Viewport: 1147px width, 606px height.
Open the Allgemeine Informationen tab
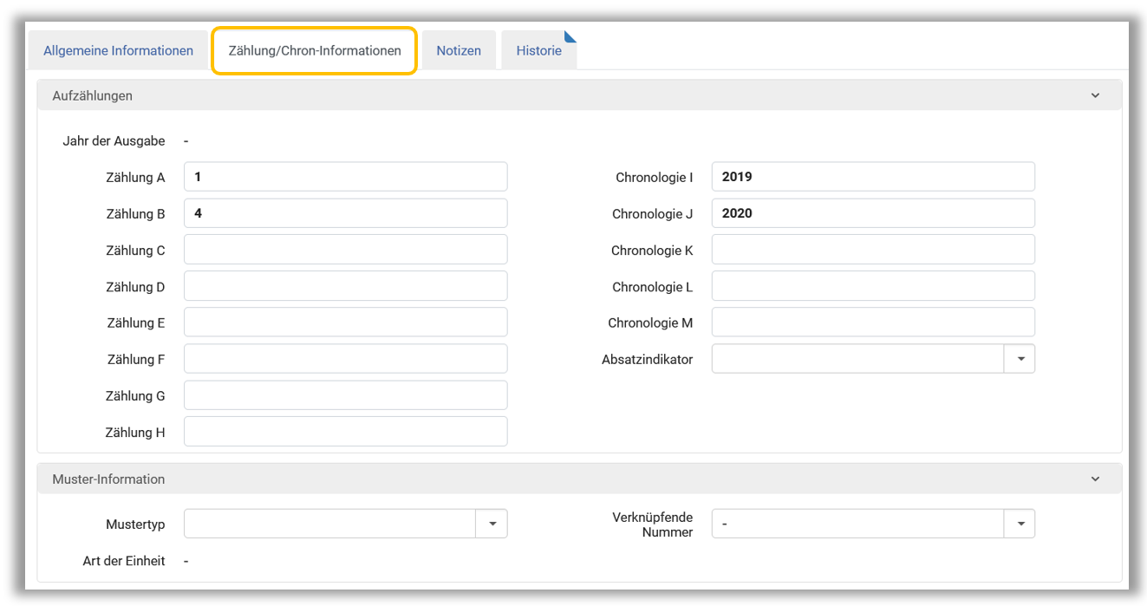tap(118, 50)
